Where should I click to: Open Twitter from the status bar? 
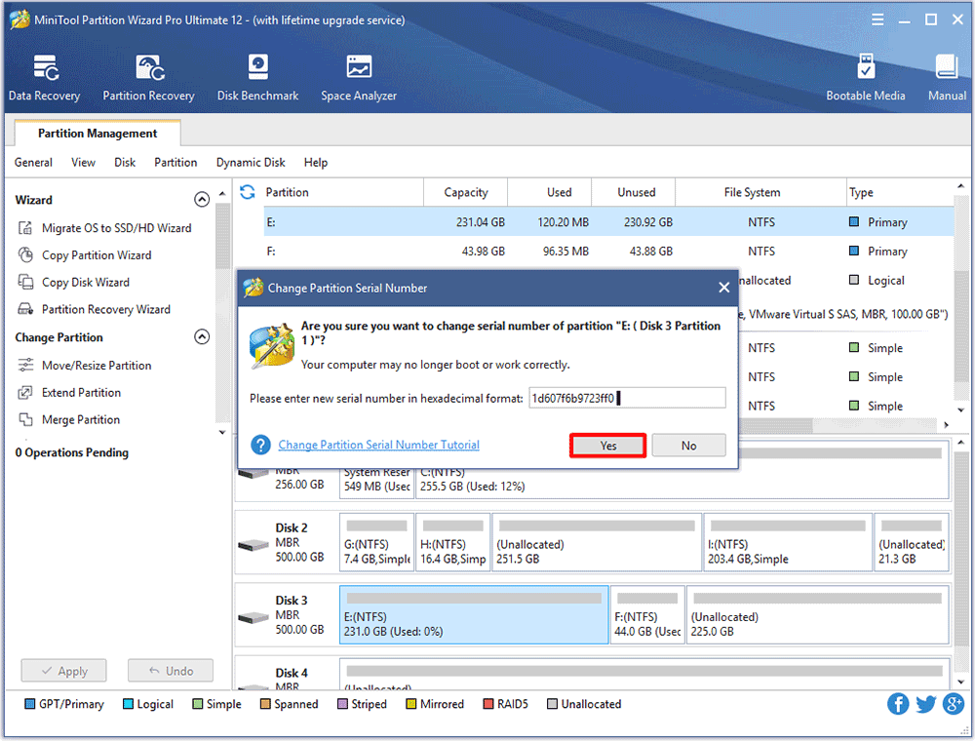925,703
